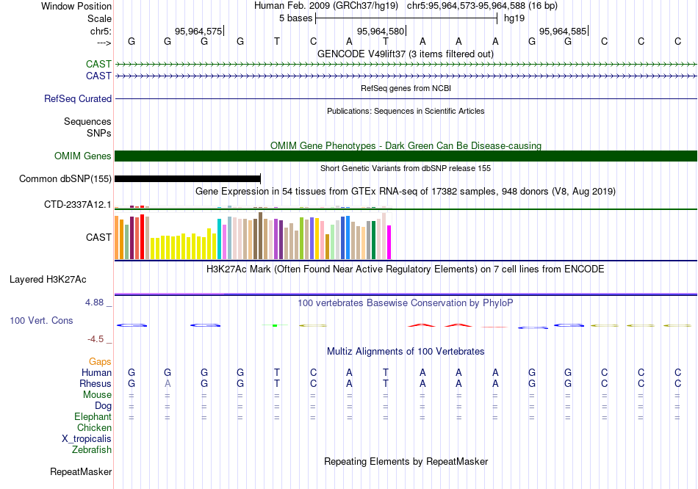Open OMIM Gene Phenotypes track title

tap(406, 145)
